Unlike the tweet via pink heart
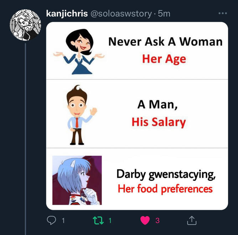The image size is (238, 235). 145,221
